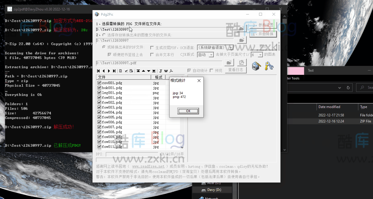Switch to the Test tab in Explorer
373x199 pixels.
coord(310,70)
